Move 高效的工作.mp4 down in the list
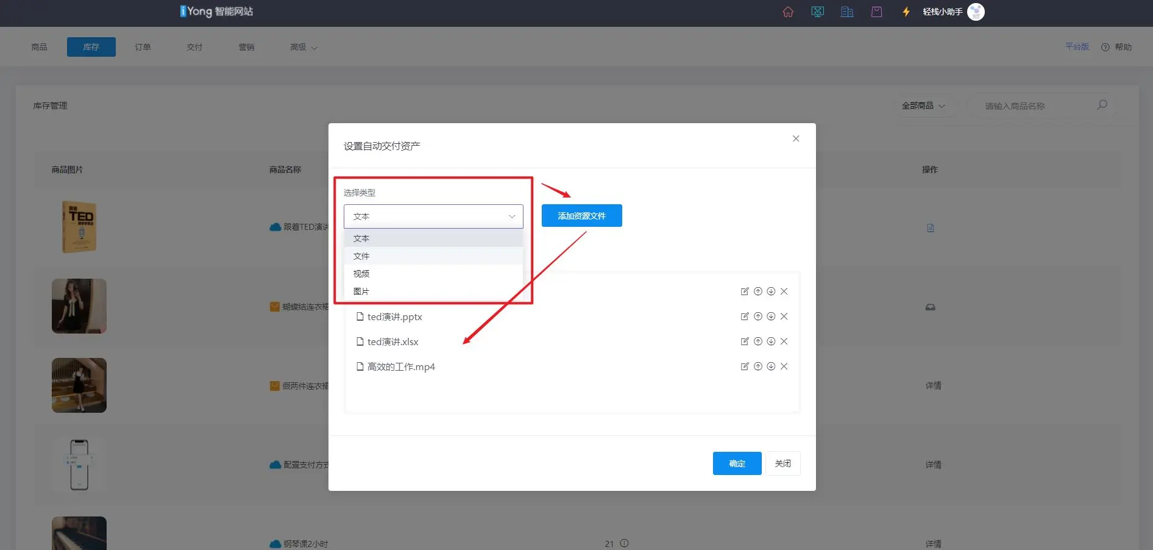Screen dimensions: 1153x550 tap(771, 366)
